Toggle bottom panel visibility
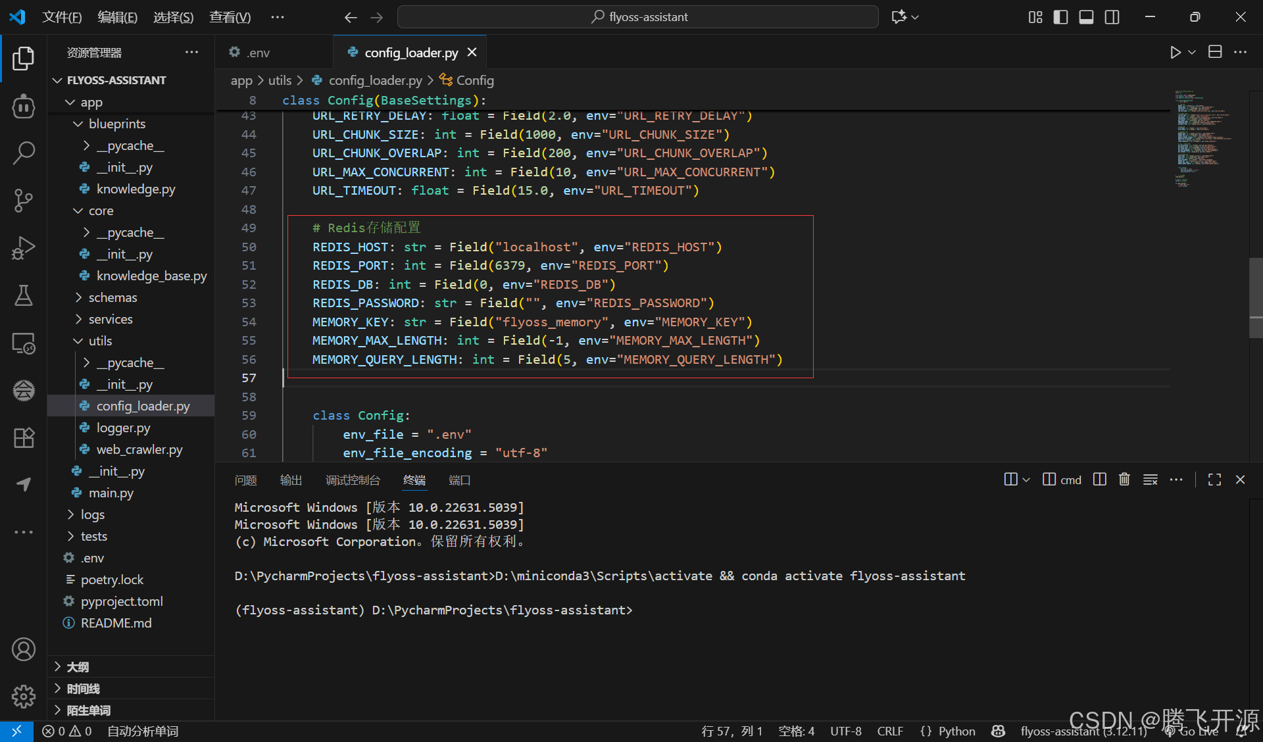This screenshot has height=742, width=1263. (x=1086, y=17)
